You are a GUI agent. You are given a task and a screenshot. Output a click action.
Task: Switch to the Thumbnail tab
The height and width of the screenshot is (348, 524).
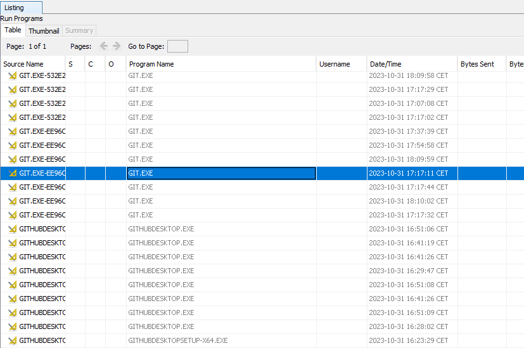point(44,30)
